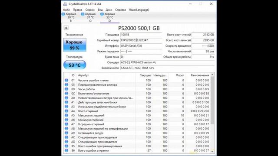Select the Частота ошибок чтения row
This screenshot has width=278, height=156.
tap(137, 80)
